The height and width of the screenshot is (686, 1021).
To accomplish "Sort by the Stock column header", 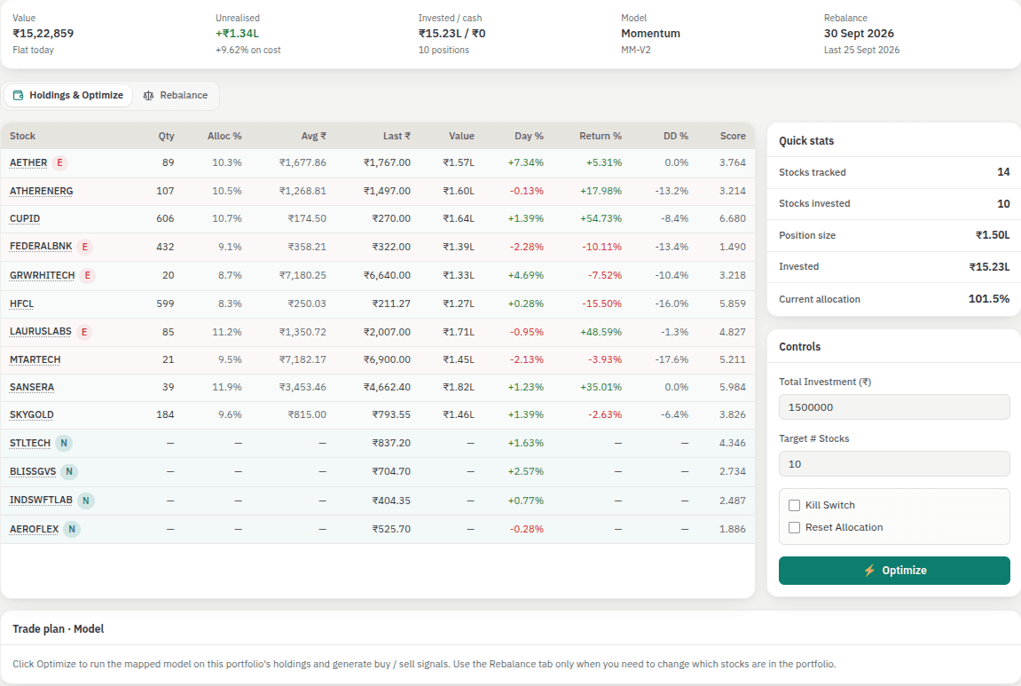I will 23,136.
